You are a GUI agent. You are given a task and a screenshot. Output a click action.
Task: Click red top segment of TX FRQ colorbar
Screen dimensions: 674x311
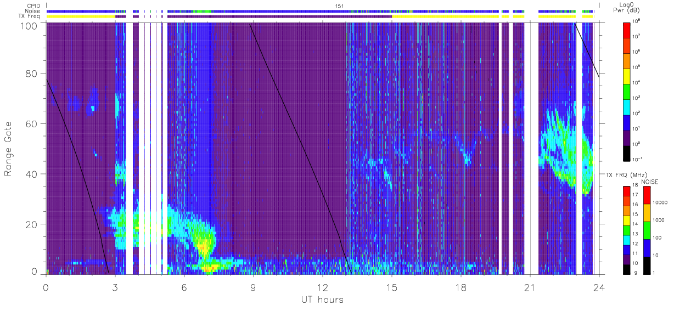(x=627, y=191)
